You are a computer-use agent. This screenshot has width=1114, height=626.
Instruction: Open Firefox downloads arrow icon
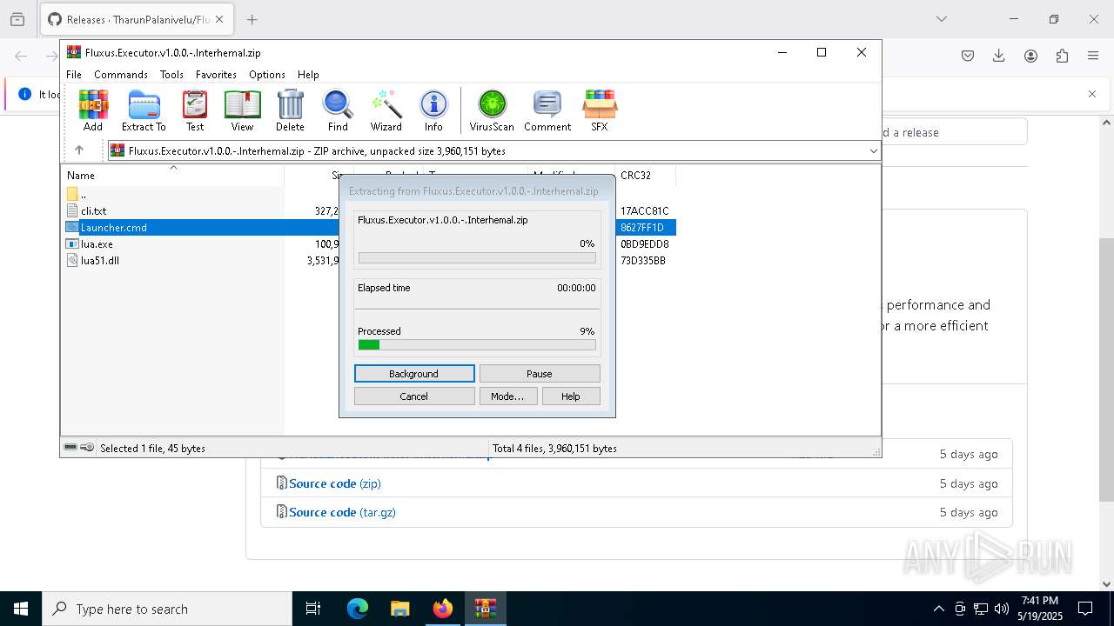pyautogui.click(x=999, y=56)
